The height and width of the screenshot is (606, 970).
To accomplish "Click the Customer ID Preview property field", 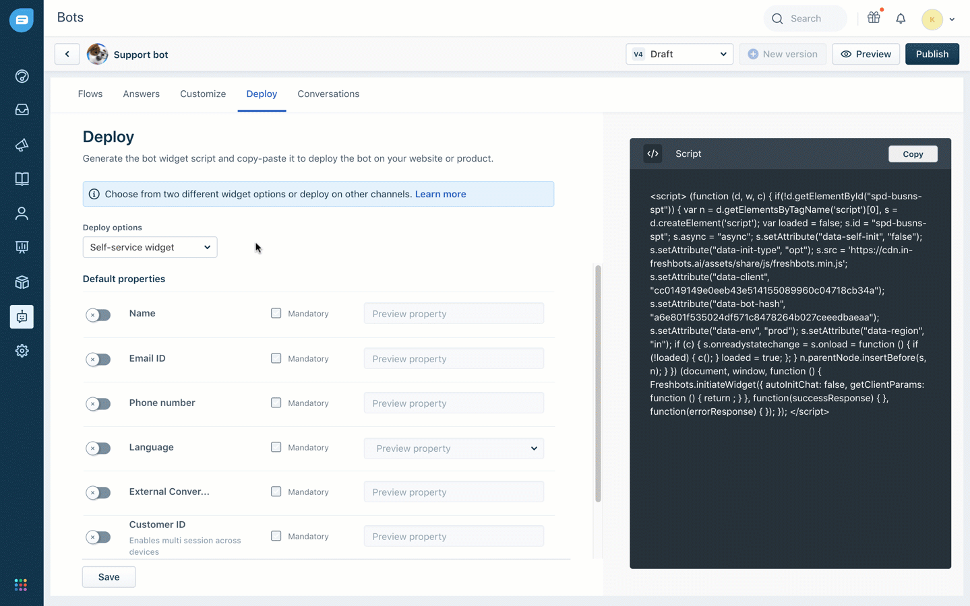I will click(x=454, y=537).
